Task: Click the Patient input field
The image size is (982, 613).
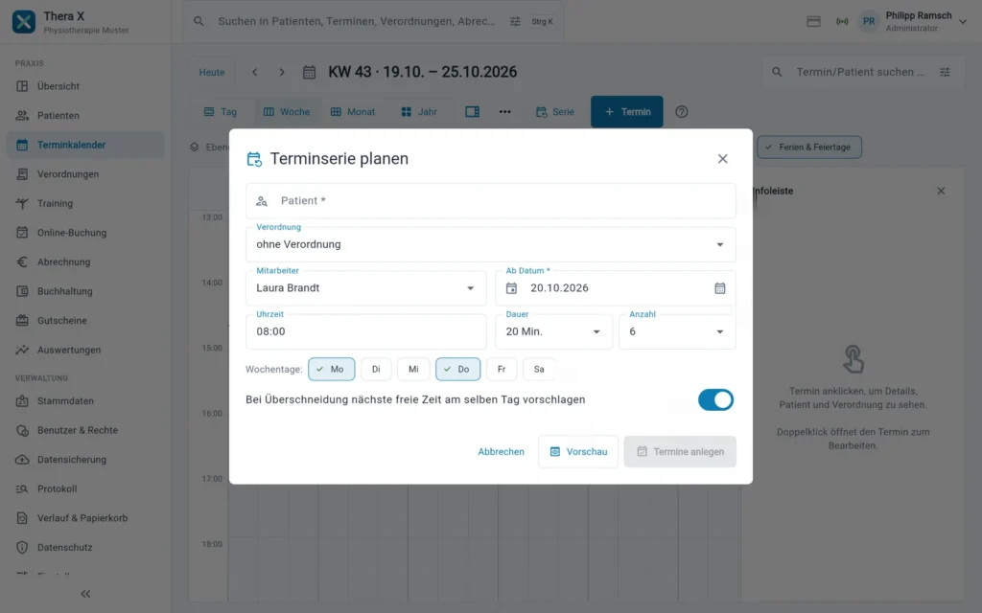Action: [490, 201]
